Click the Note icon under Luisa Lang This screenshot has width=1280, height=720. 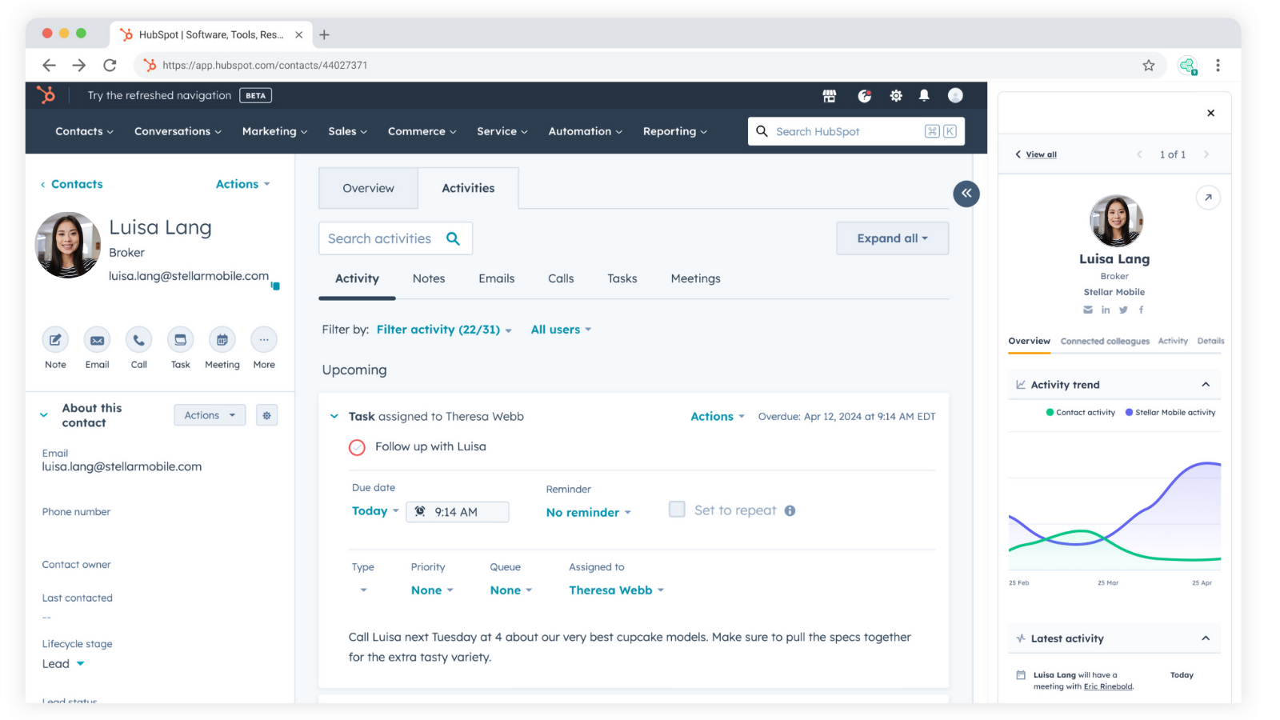click(55, 340)
